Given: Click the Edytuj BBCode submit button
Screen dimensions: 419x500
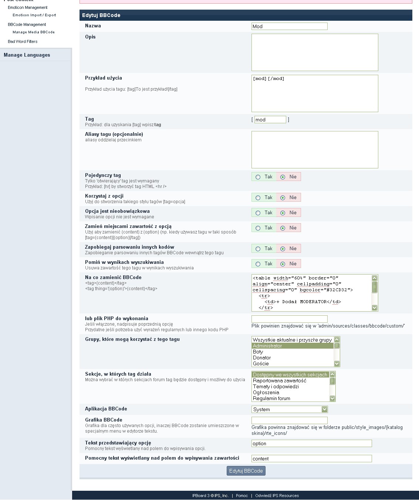Looking at the screenshot, I should (246, 471).
